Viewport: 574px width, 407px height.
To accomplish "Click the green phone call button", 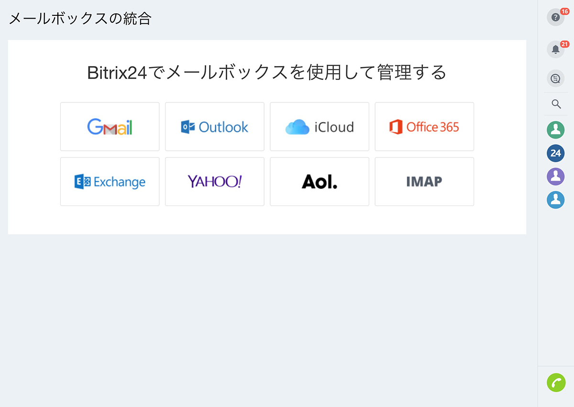I will (x=556, y=383).
